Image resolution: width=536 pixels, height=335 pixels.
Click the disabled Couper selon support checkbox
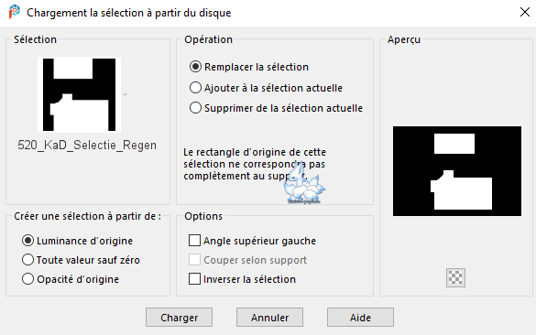tap(194, 260)
